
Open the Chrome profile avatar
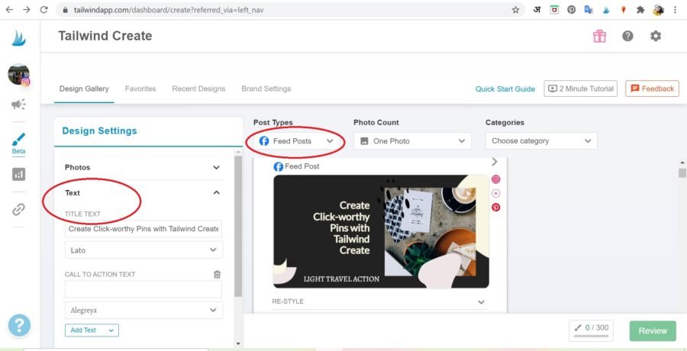[658, 10]
